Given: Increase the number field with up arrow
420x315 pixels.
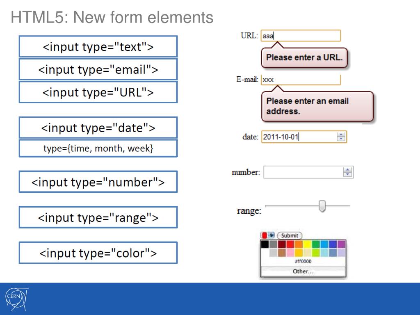Looking at the screenshot, I should pyautogui.click(x=347, y=169).
